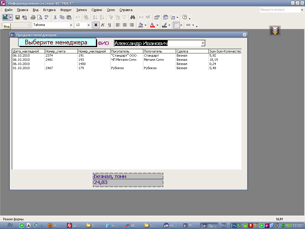Click the line border width button
This screenshot has width=305, height=229.
(x=176, y=25)
